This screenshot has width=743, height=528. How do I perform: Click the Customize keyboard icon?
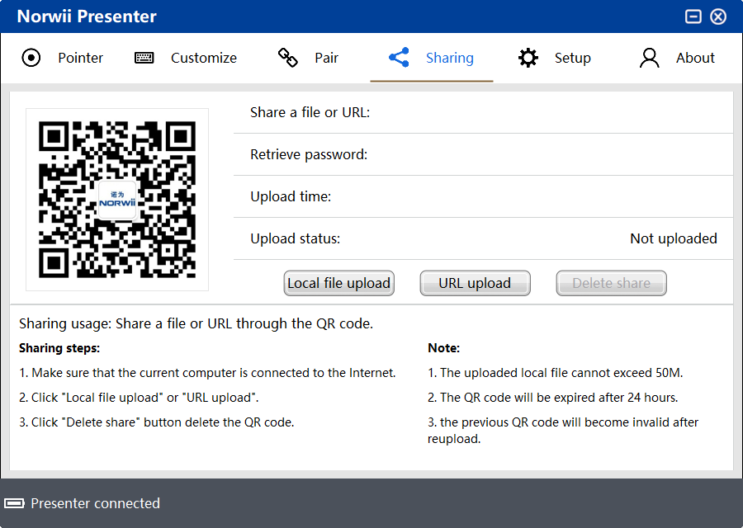coord(144,58)
